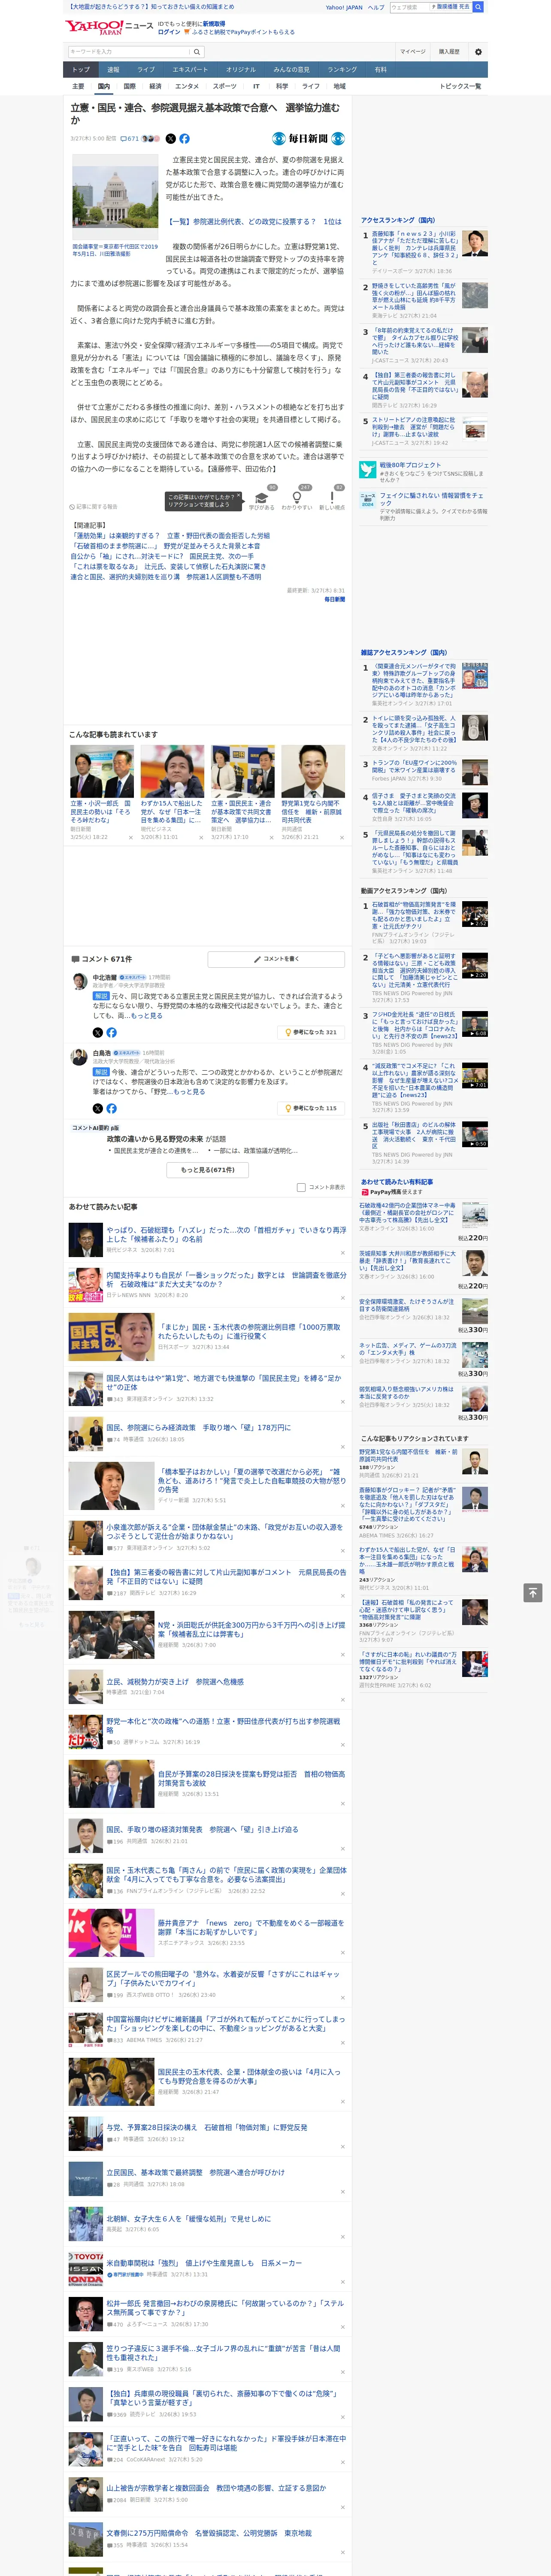551x2576 pixels.
Task: Open the 国民、参院選にらみ経済政策 article
Action: 199,1428
